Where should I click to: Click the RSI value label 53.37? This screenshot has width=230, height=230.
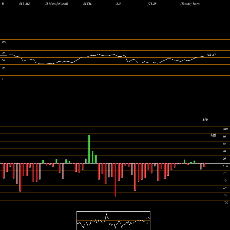pos(212,55)
